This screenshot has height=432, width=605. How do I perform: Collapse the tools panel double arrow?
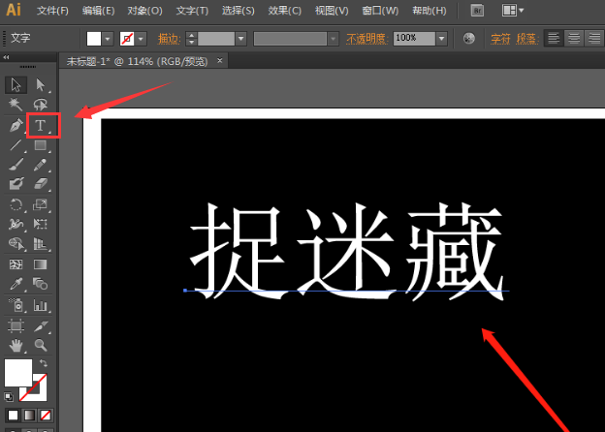pos(6,57)
